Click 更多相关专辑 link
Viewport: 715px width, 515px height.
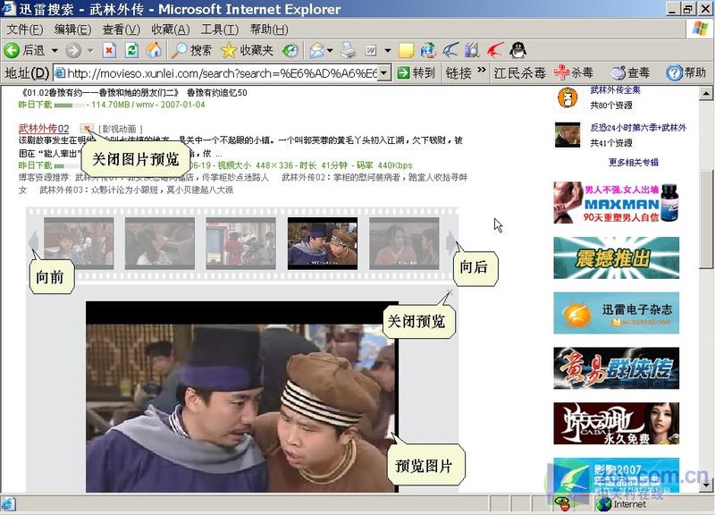tap(634, 163)
